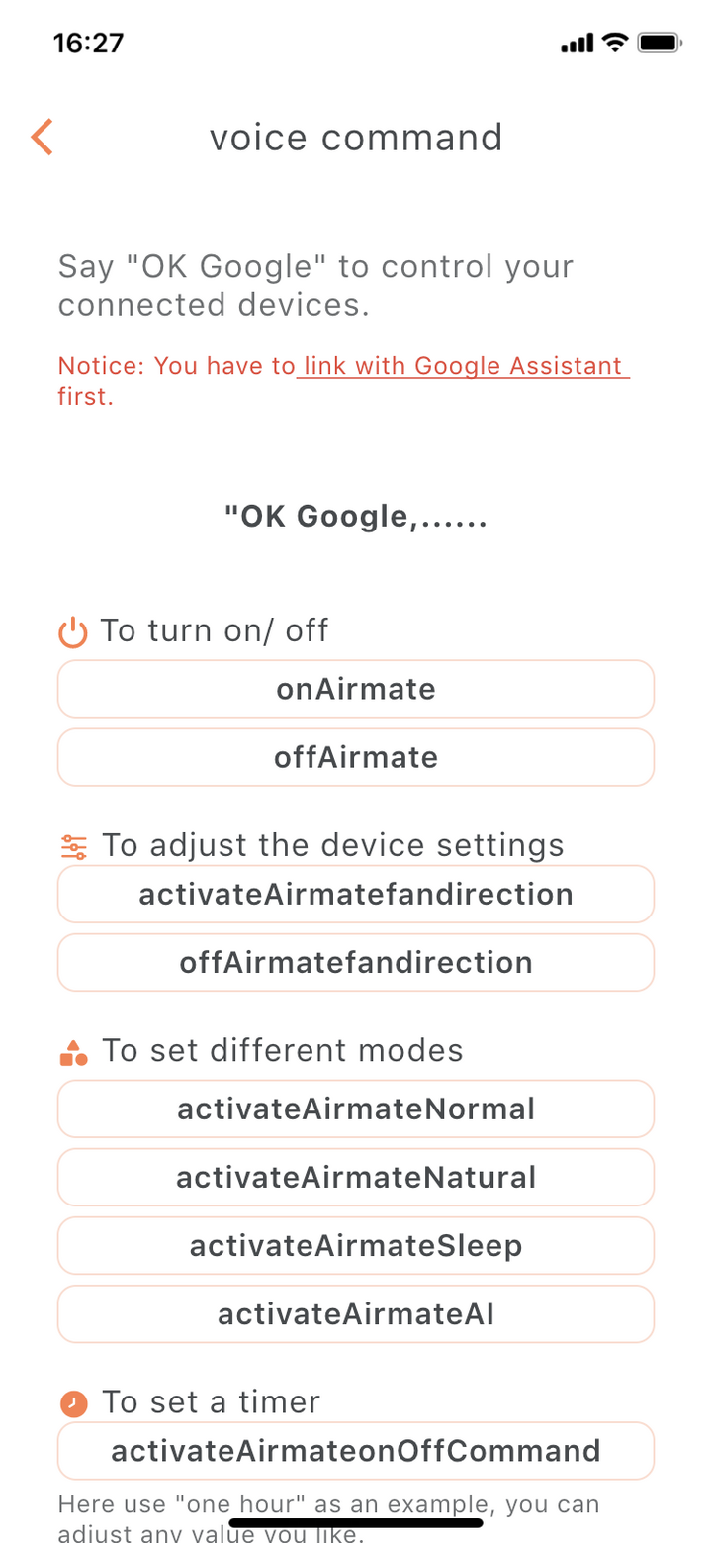Choose offAirmatefandirection command
This screenshot has height=1543, width=712.
pos(356,962)
